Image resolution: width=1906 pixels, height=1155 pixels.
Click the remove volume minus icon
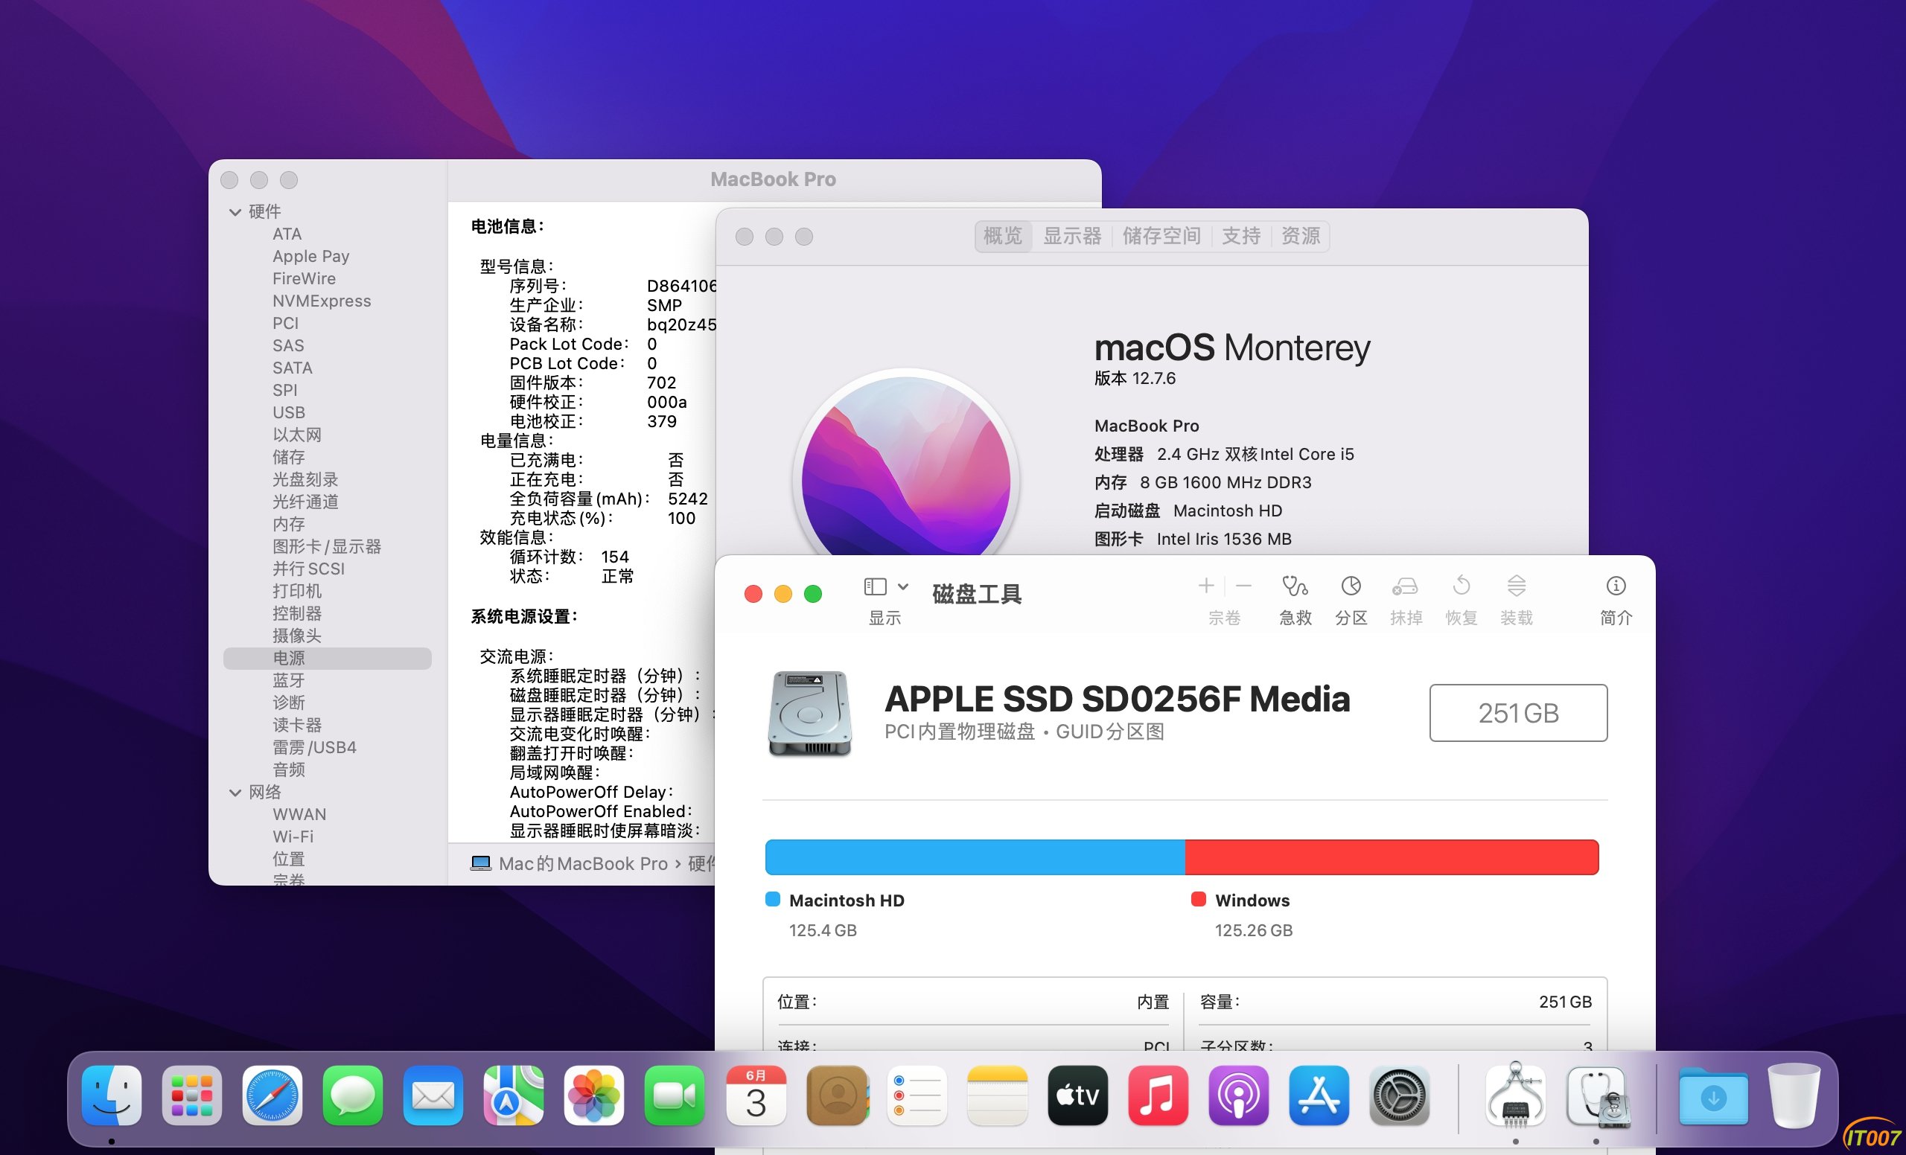tap(1244, 586)
